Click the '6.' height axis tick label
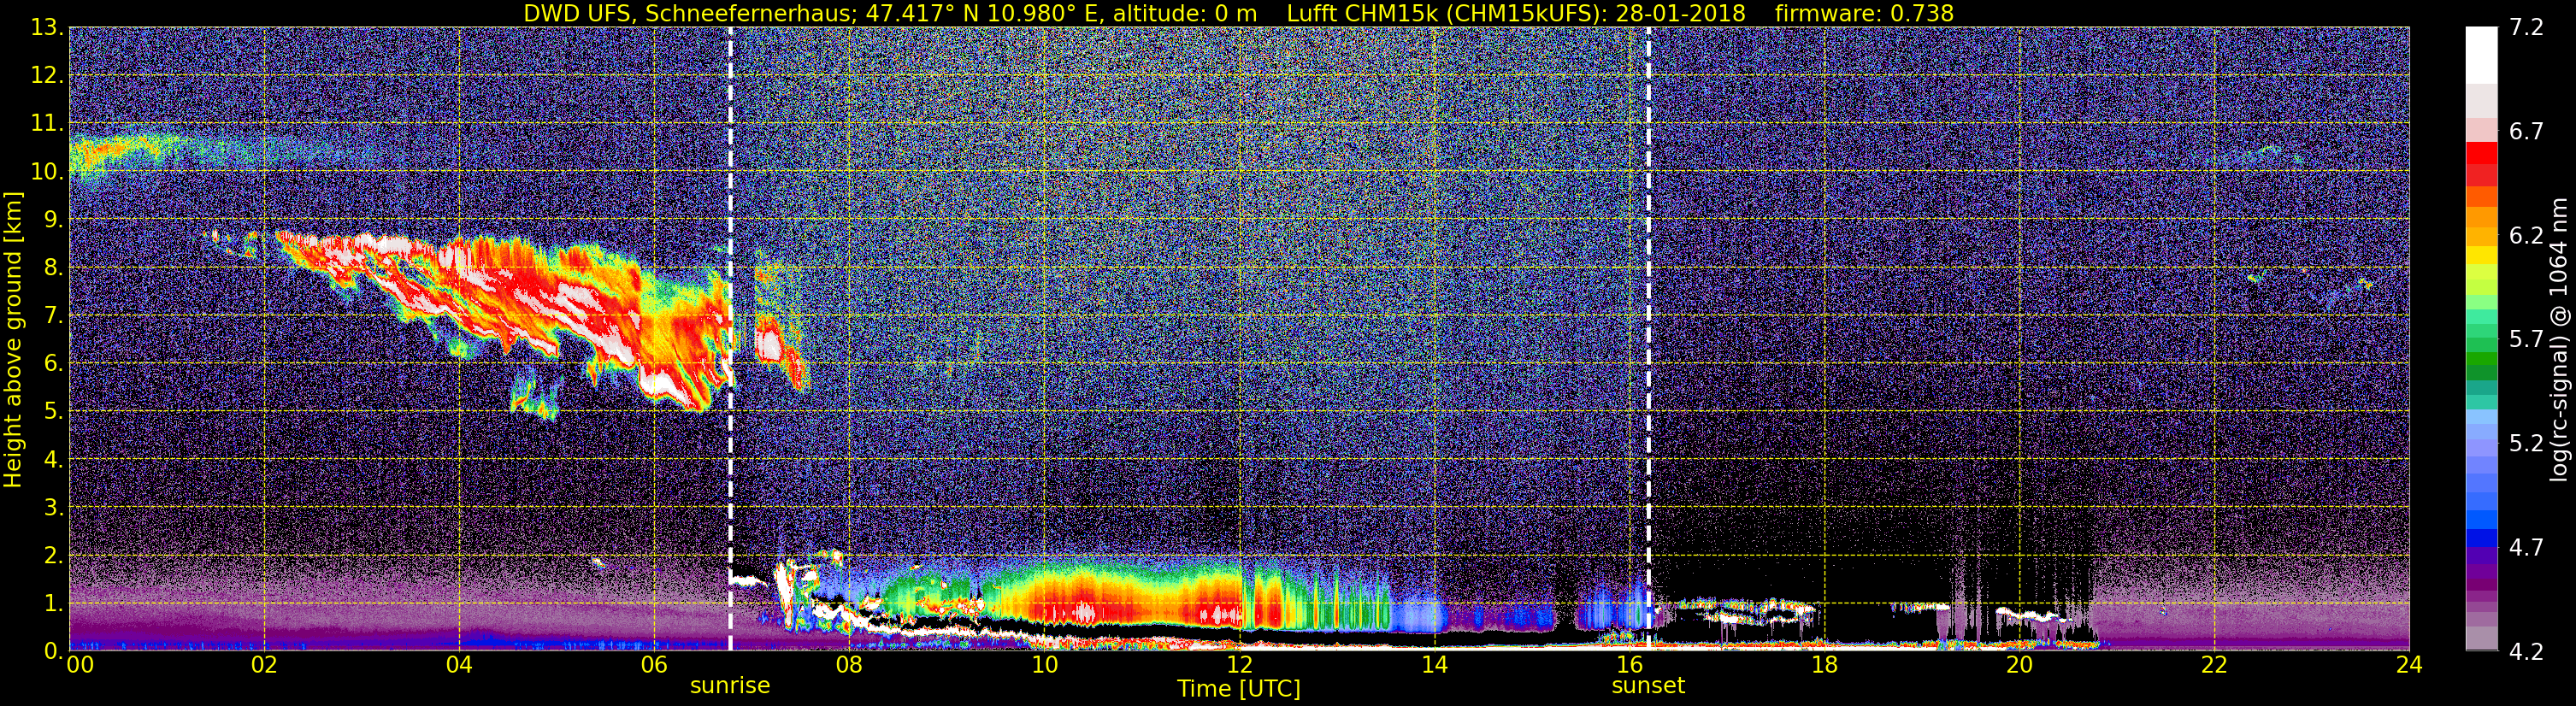 (x=52, y=364)
